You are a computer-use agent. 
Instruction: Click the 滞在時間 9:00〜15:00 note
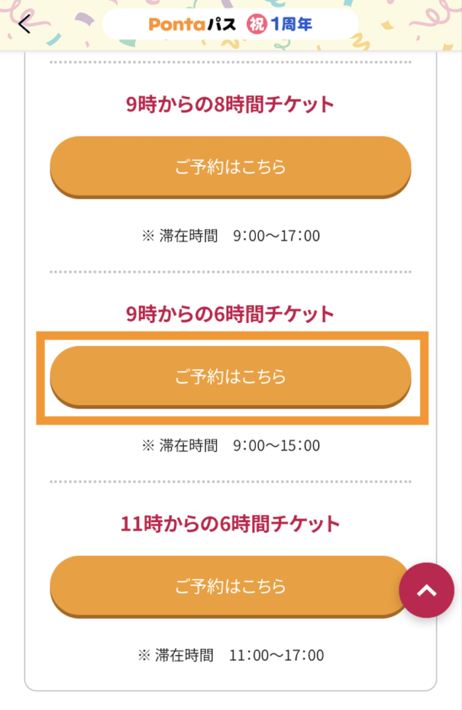(231, 445)
